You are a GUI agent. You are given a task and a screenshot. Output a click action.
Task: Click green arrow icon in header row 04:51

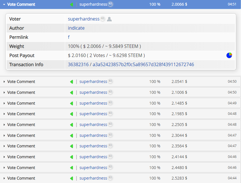pyautogui.click(x=71, y=5)
